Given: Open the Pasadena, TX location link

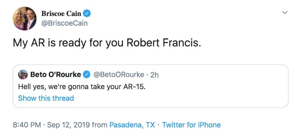Looking at the screenshot, I should [x=132, y=125].
